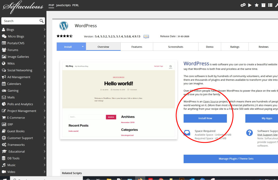
Task: Open the script demos play icon
Action: pyautogui.click(x=250, y=5)
